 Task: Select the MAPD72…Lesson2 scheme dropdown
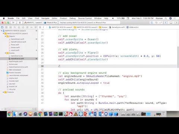pos(33,23)
